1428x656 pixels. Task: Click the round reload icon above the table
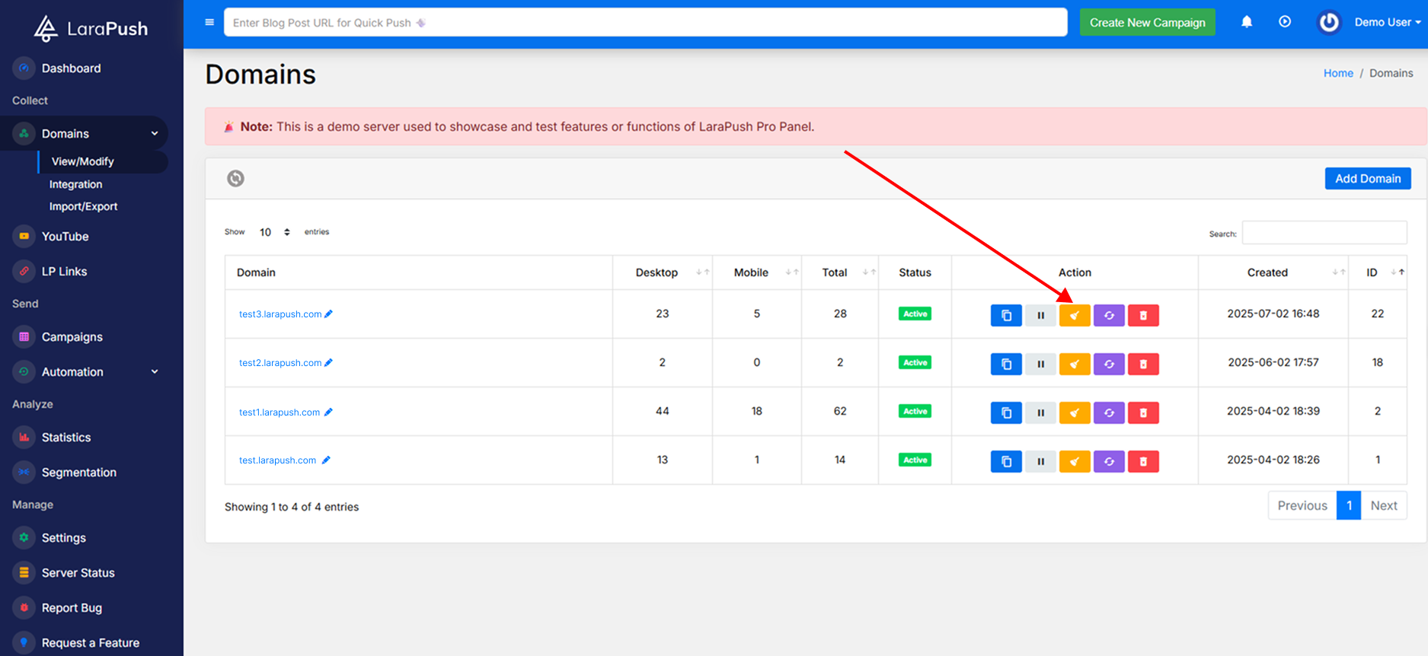(235, 178)
